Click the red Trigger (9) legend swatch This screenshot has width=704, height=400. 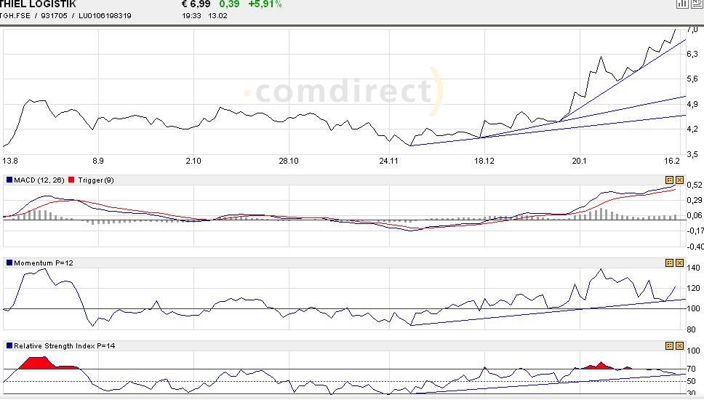pyautogui.click(x=71, y=180)
